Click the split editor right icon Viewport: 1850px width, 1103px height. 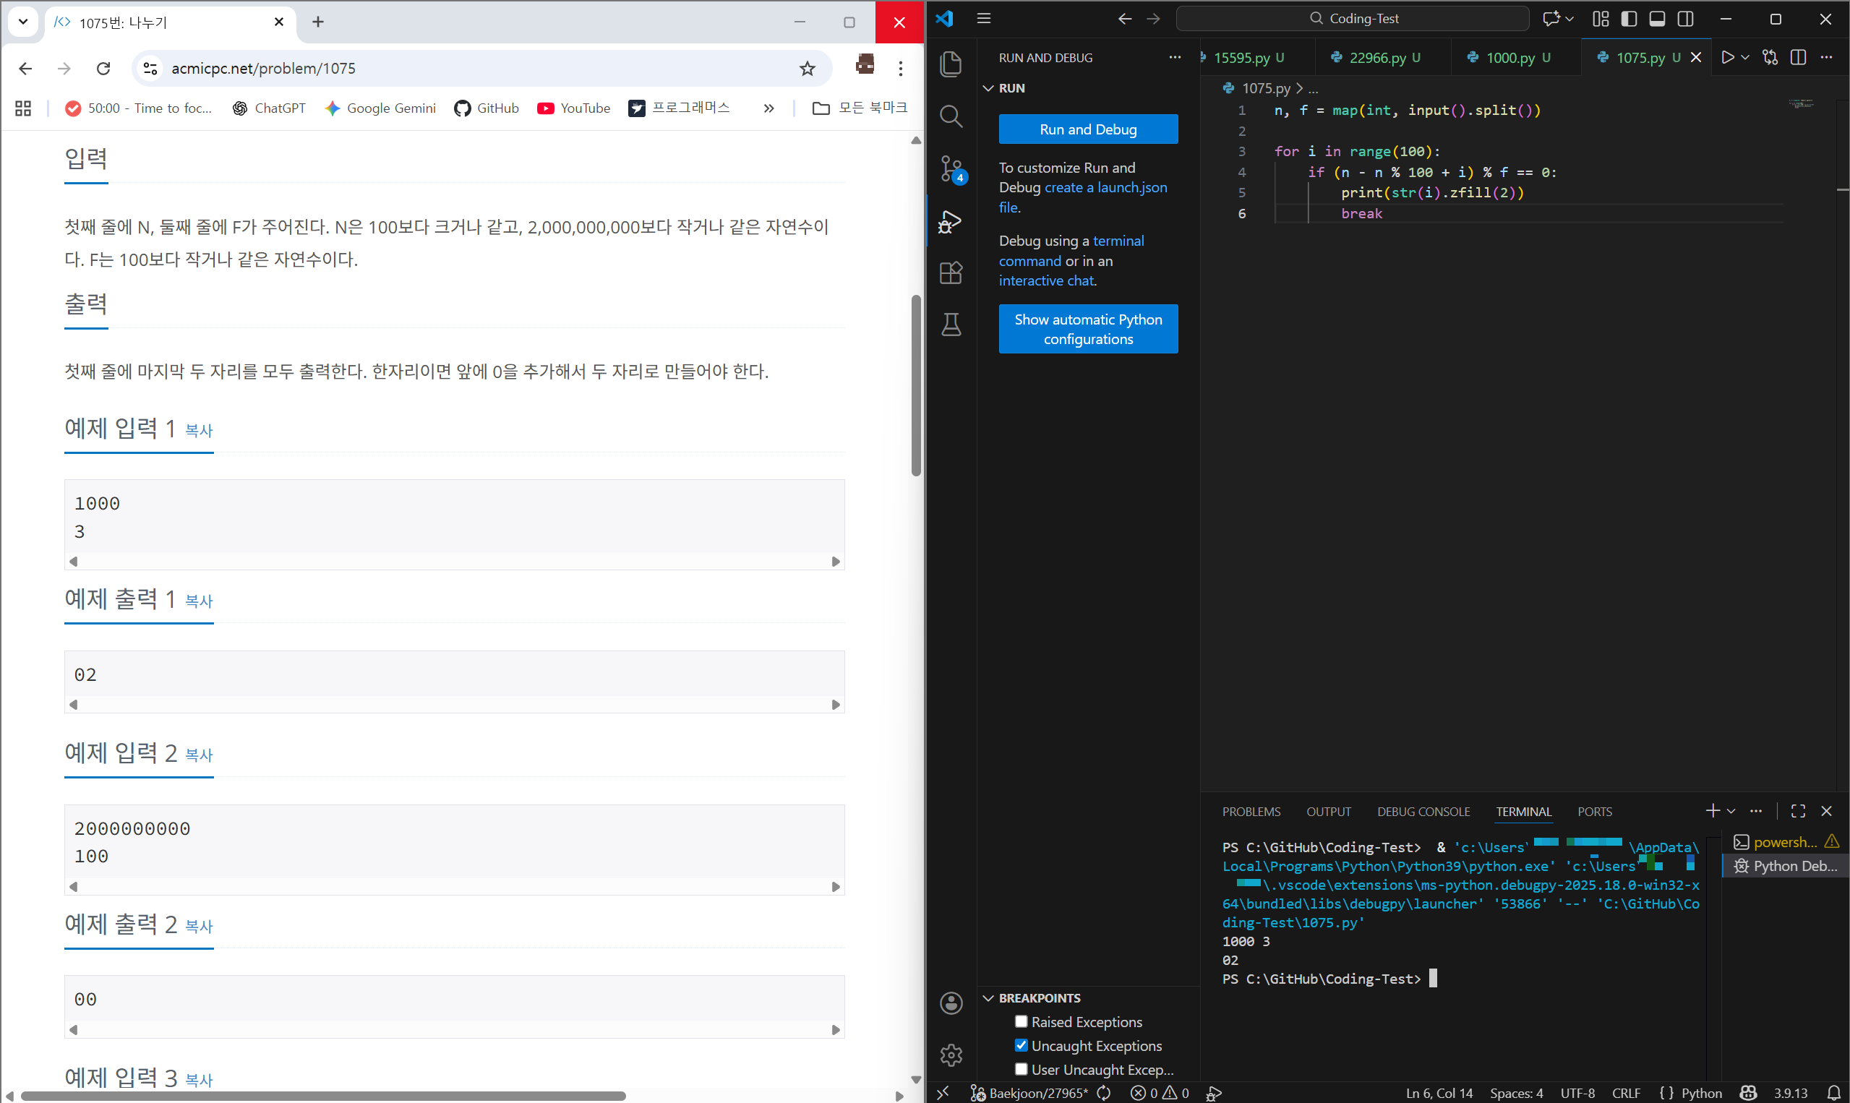tap(1798, 57)
